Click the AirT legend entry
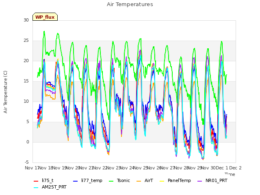Viewport: 260px width, 195px height. pos(145,180)
